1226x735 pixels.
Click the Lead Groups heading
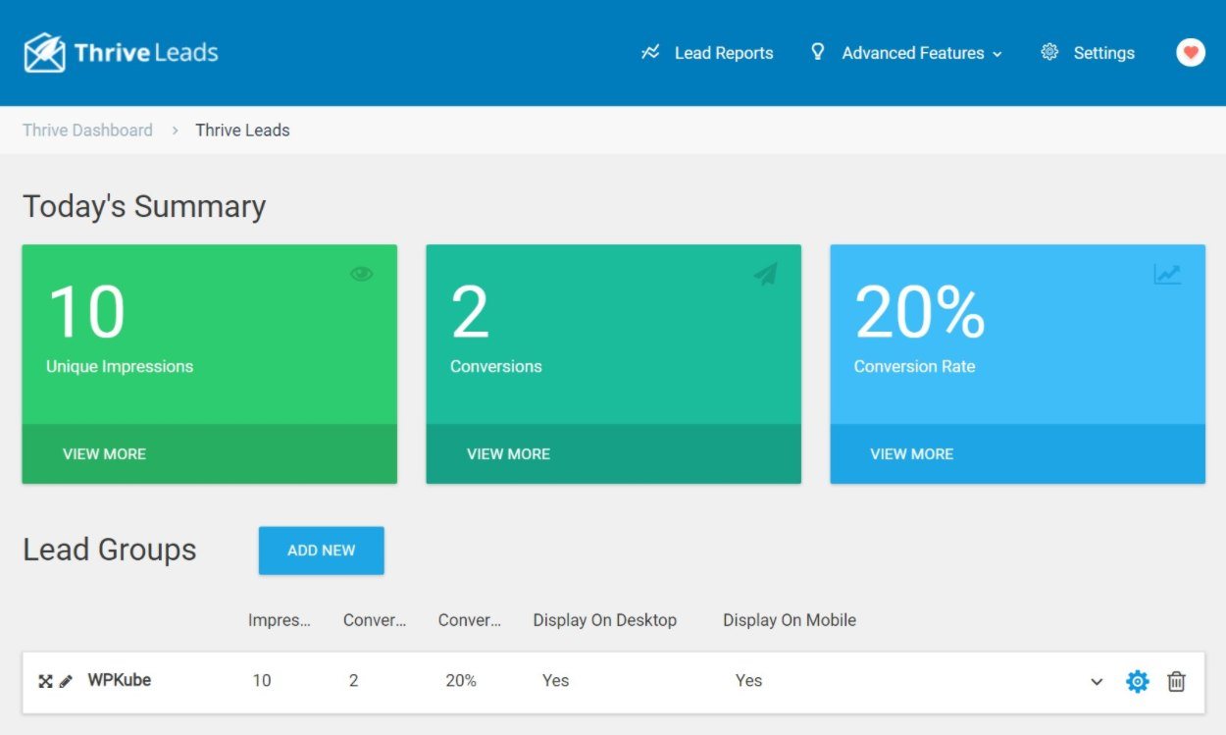coord(110,550)
